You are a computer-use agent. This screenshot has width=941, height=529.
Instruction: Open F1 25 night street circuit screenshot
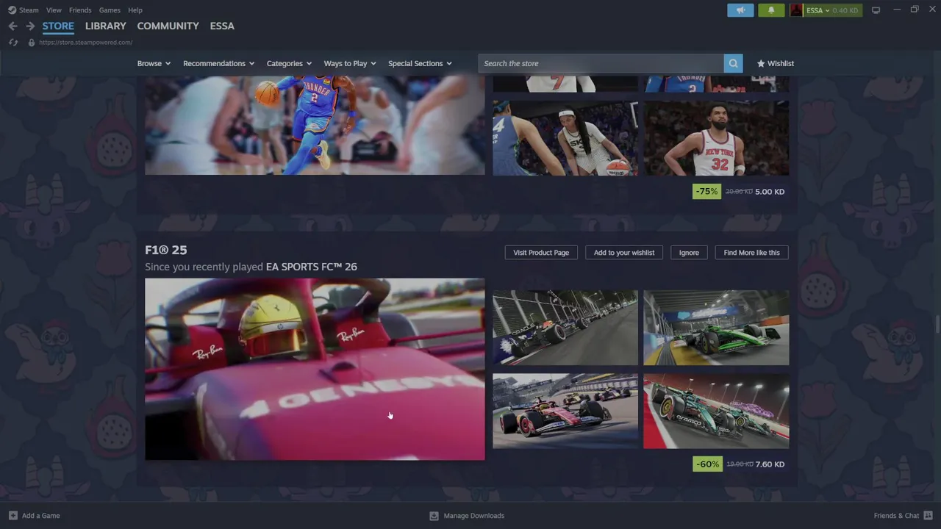pyautogui.click(x=565, y=328)
